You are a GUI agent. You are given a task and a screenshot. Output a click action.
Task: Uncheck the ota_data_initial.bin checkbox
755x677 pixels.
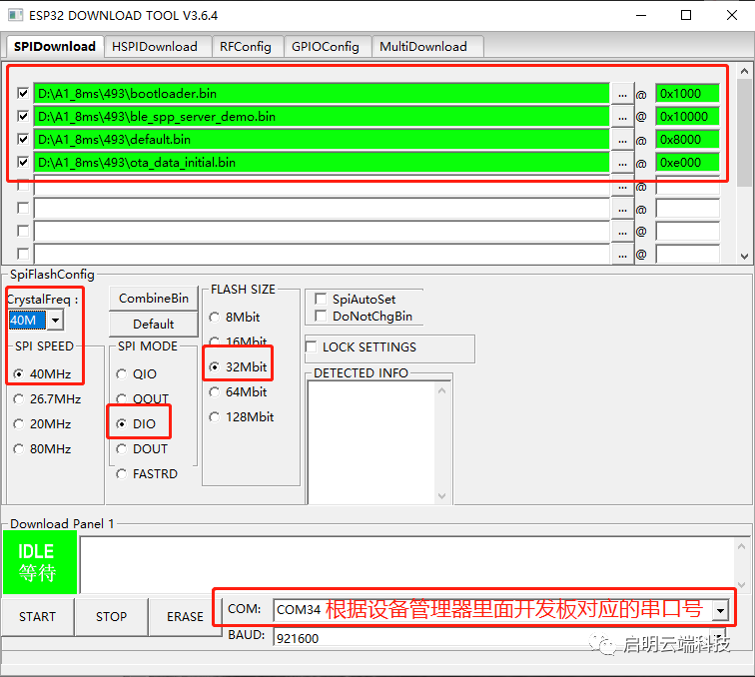pyautogui.click(x=23, y=162)
